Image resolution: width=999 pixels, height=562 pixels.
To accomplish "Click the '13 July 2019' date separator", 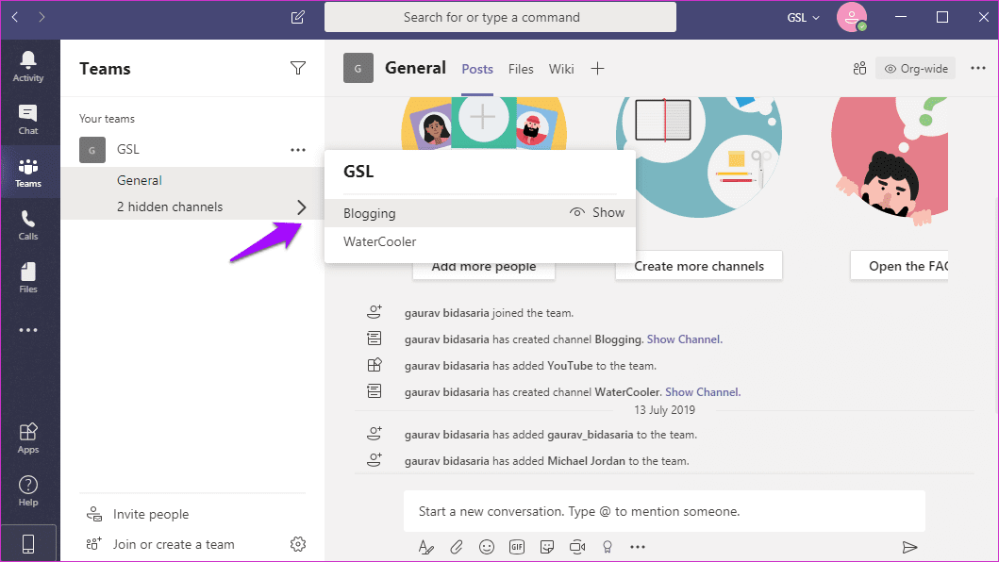I will point(664,409).
